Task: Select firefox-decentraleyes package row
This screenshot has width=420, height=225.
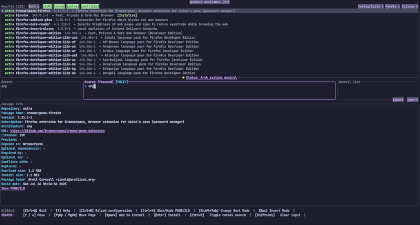Action: click(209, 29)
